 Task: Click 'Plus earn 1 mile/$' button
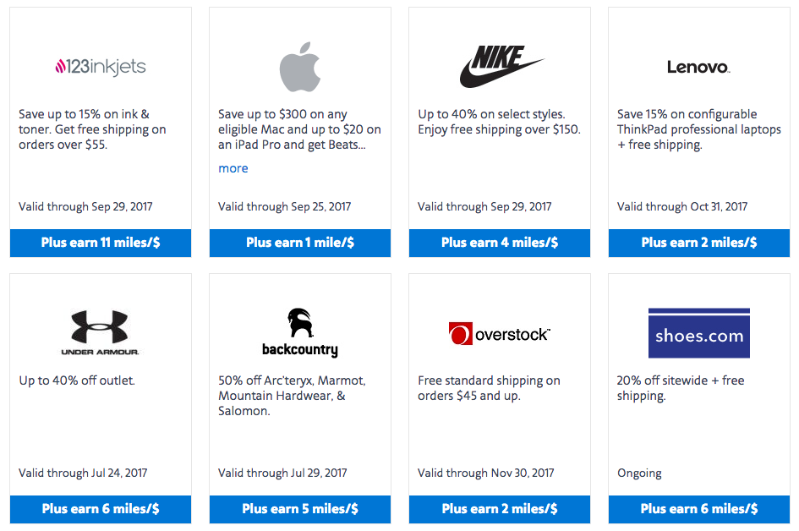300,243
